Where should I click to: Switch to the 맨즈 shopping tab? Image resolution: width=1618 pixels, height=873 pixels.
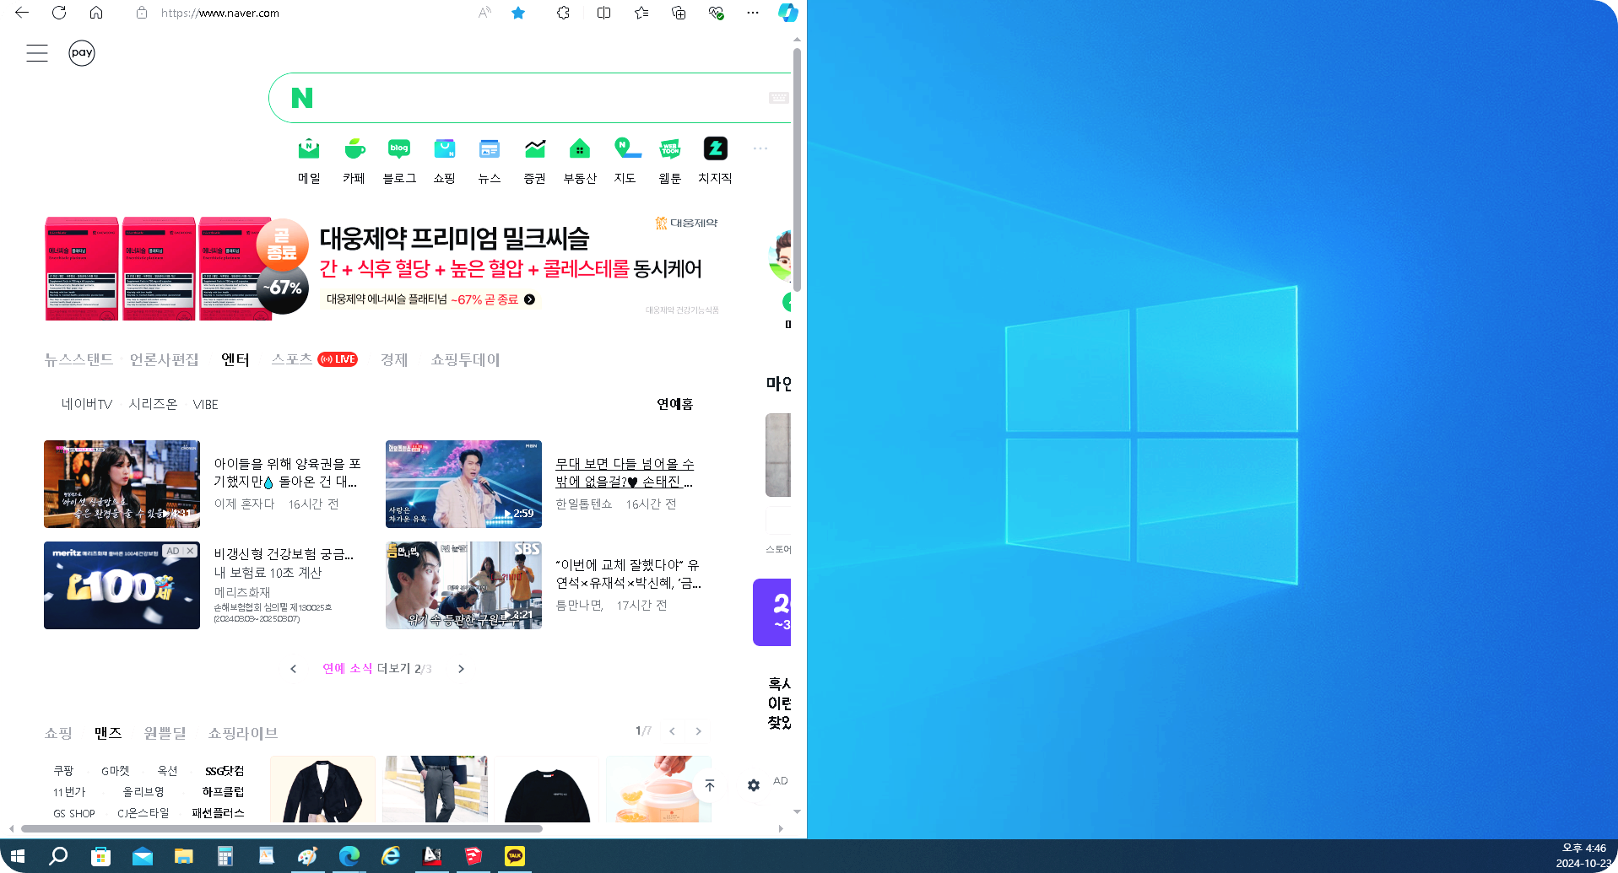tap(108, 733)
